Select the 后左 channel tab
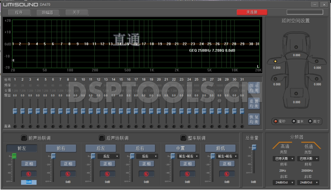This screenshot has width=331, height=190. click(101, 148)
